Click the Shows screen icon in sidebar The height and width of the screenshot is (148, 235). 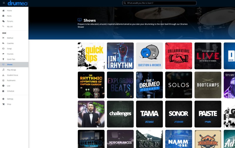click(x=3, y=64)
